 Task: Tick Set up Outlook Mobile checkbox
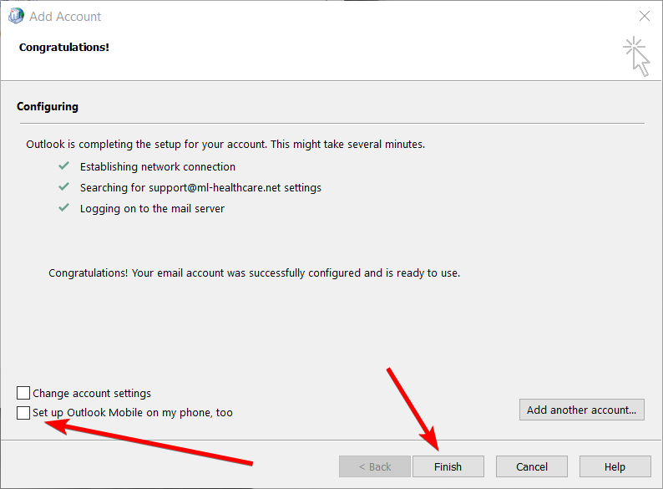point(23,412)
